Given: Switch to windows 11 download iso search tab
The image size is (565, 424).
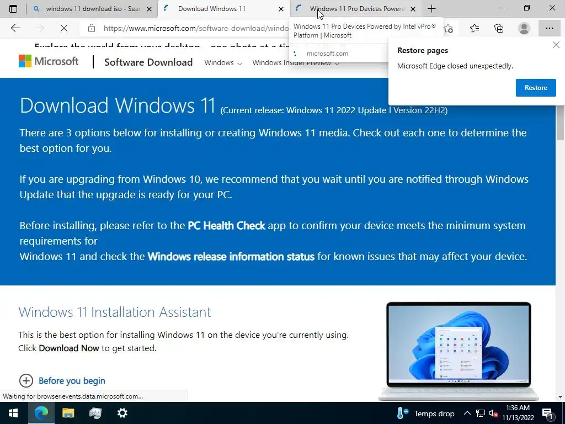Looking at the screenshot, I should [92, 9].
